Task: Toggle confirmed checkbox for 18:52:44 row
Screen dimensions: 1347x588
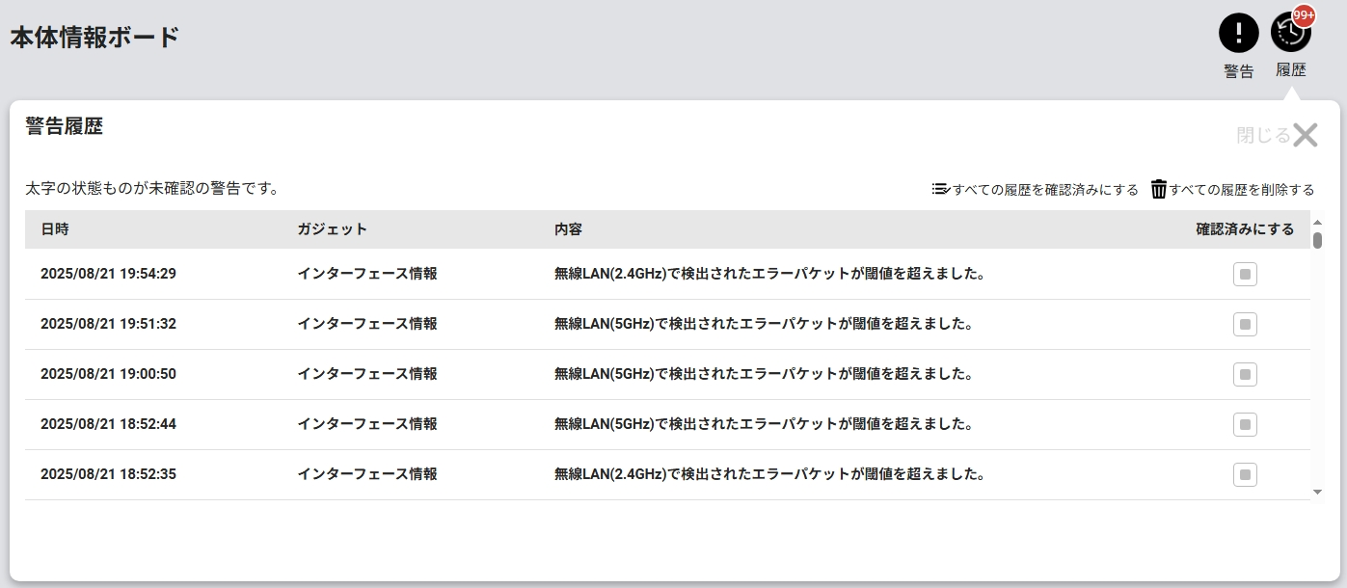Action: point(1245,425)
